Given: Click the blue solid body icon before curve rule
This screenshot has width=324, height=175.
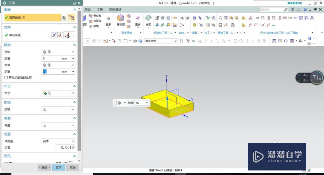Looking at the screenshot, I should coord(141,41).
